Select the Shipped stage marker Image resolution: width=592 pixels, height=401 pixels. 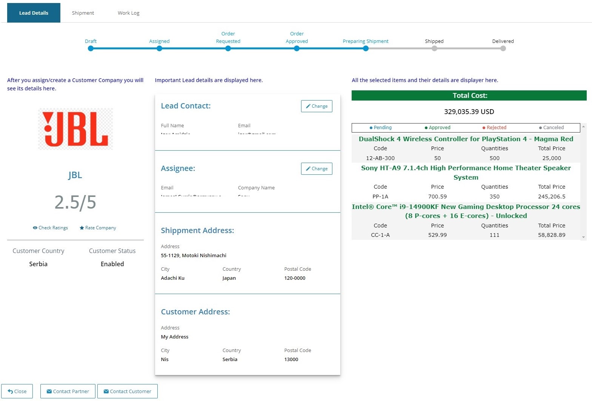(434, 49)
